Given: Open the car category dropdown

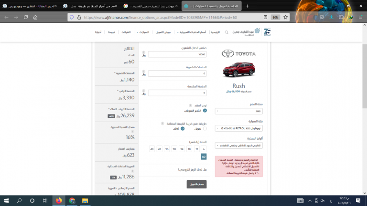Looking at the screenshot, I should tap(239, 128).
